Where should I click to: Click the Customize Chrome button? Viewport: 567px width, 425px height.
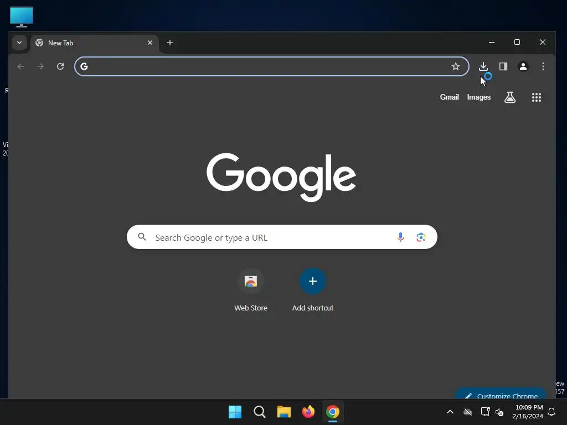501,394
